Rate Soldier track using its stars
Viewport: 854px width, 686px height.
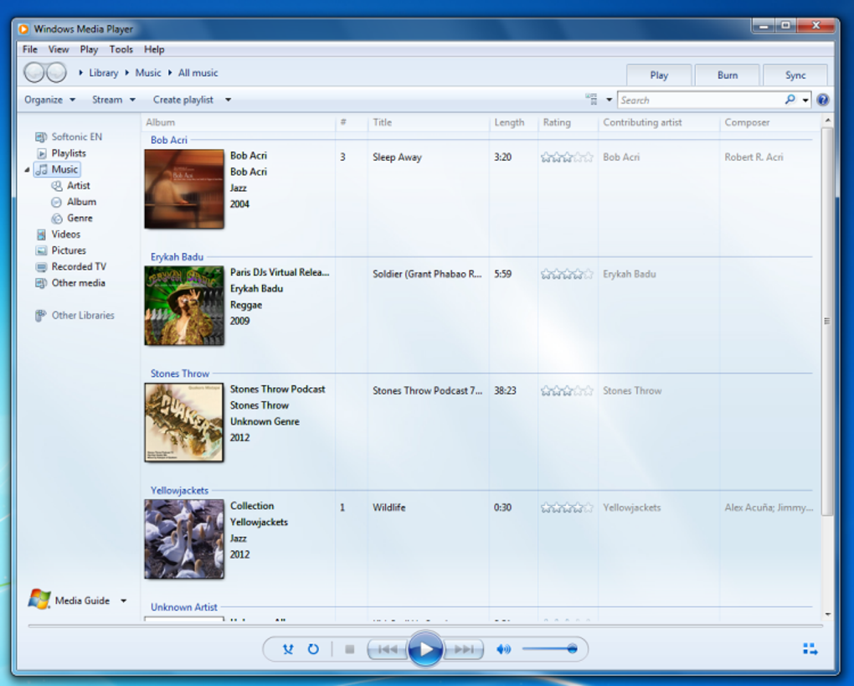(x=567, y=274)
